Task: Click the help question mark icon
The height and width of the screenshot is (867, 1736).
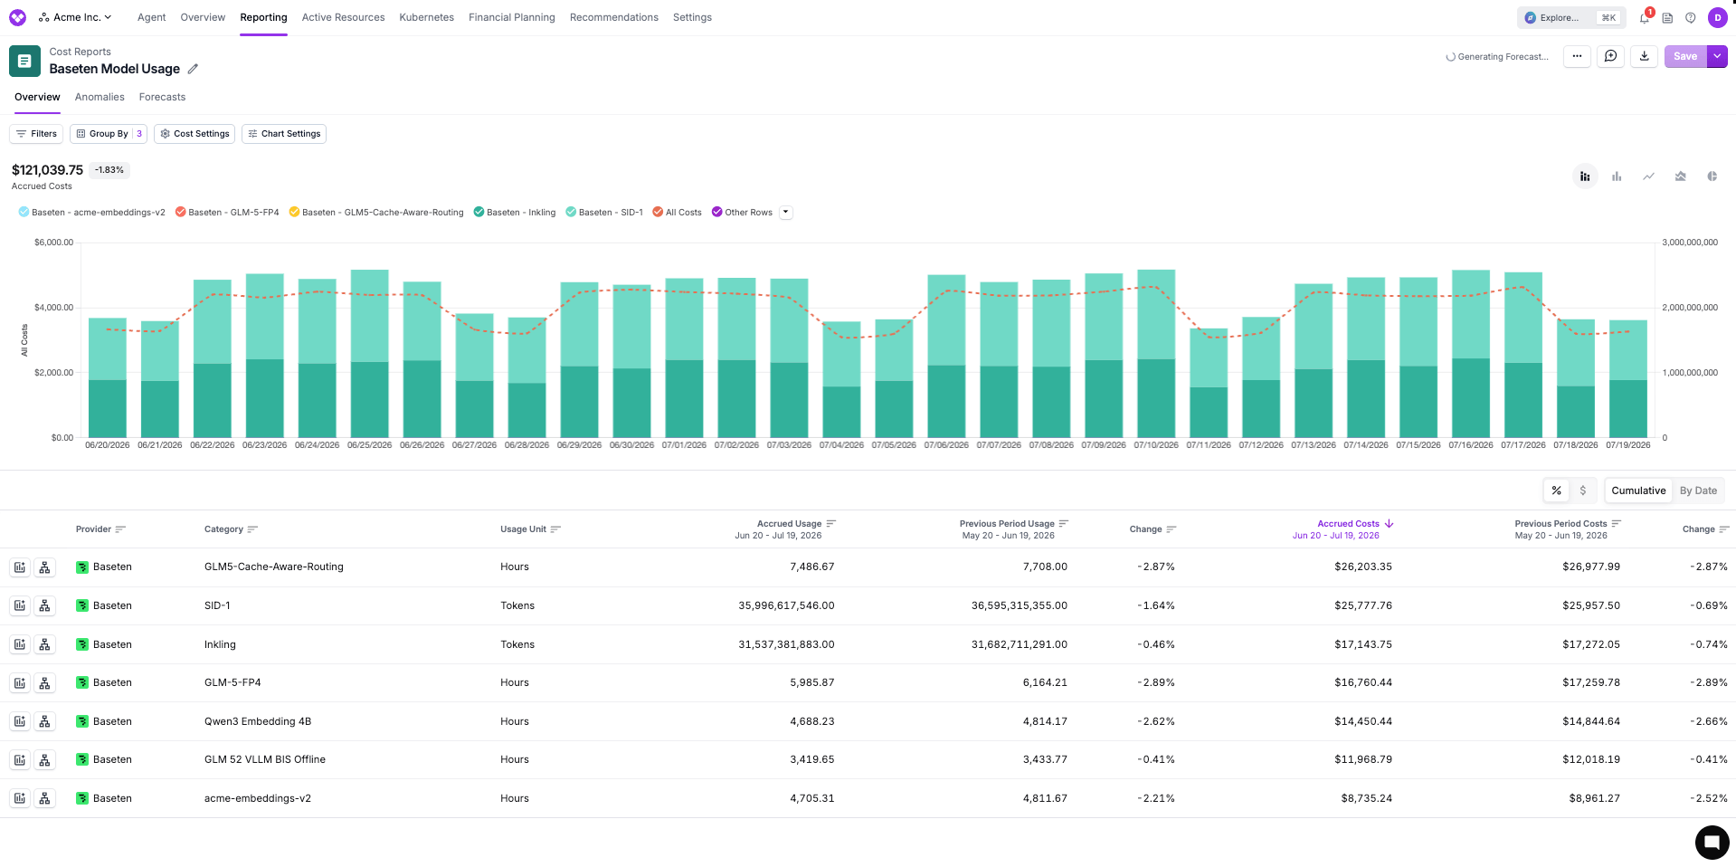Action: (x=1690, y=17)
